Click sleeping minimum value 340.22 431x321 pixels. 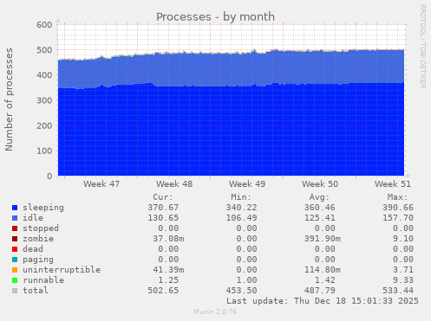click(x=241, y=208)
